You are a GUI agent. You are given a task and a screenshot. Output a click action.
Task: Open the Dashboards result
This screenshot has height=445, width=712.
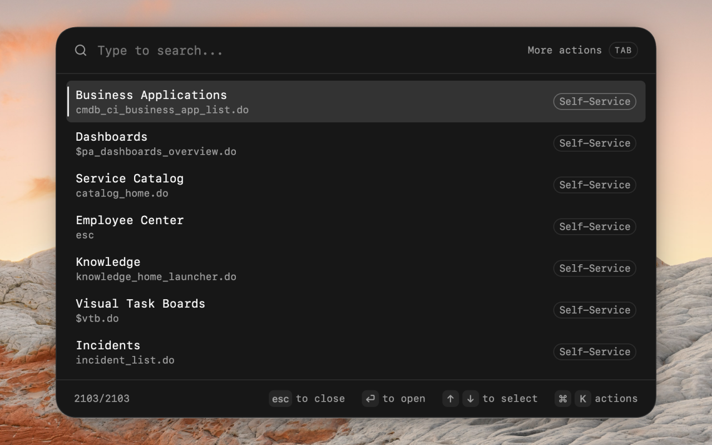(356, 143)
